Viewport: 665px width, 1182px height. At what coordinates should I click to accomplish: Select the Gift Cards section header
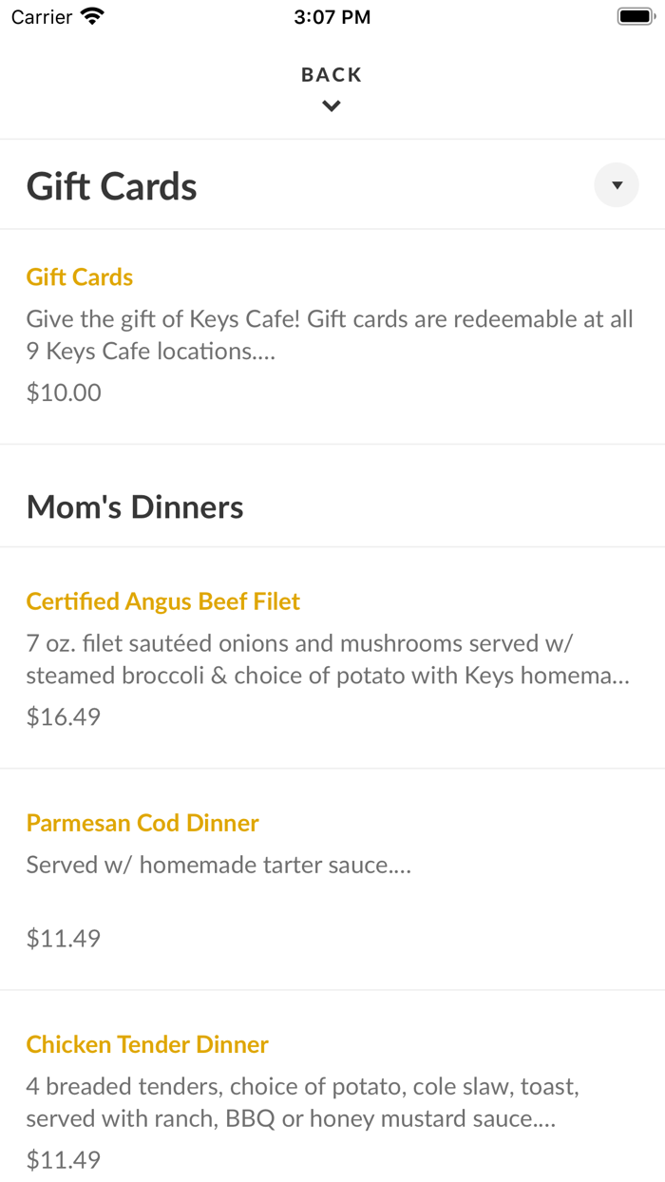(x=111, y=186)
